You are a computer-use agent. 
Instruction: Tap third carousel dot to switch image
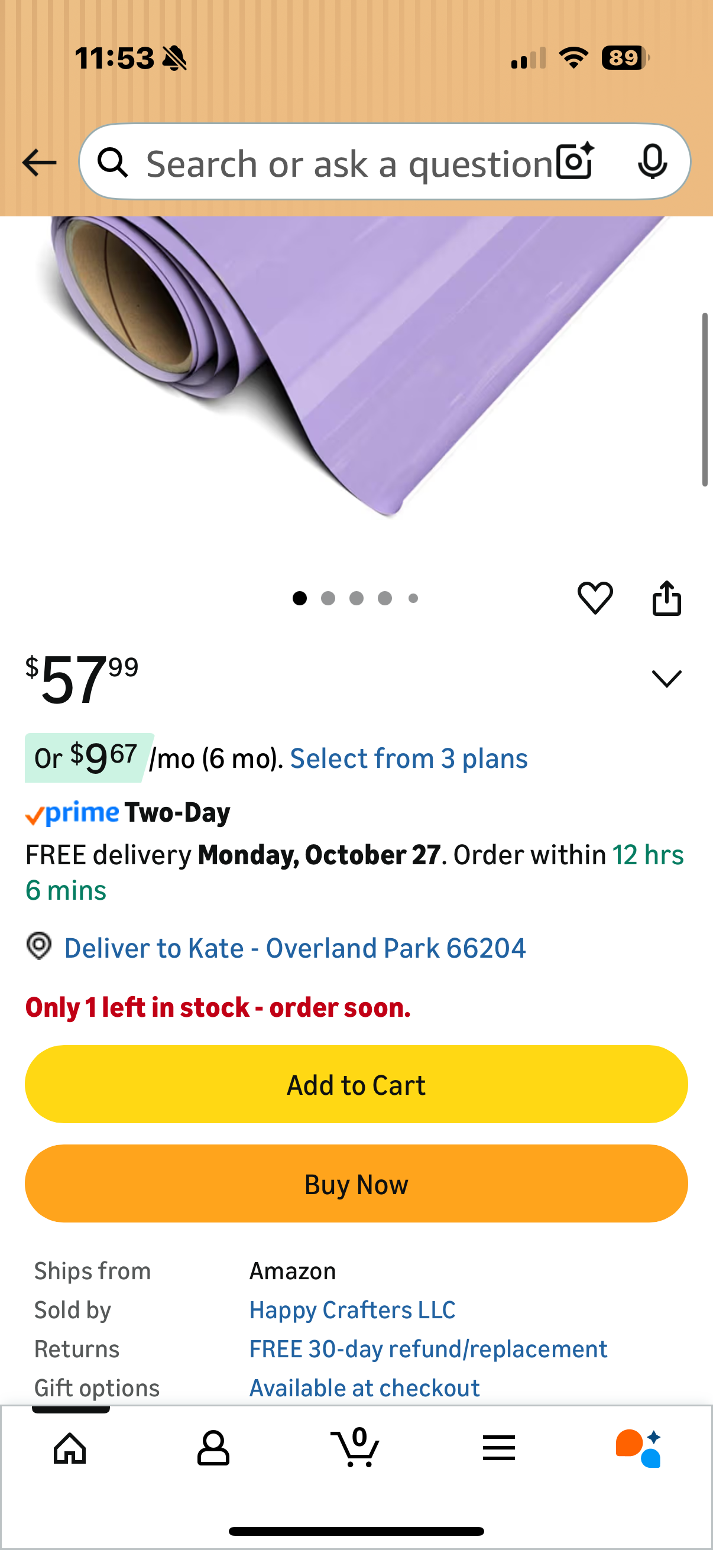pos(357,598)
